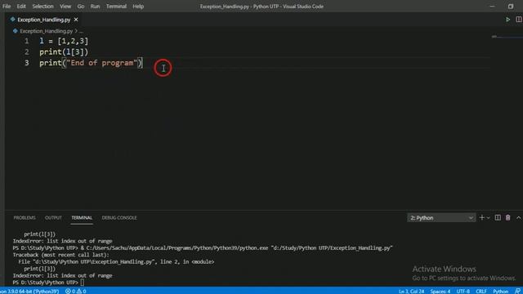
Task: Click the breadcrumb ellipsis after file name
Action: click(x=81, y=31)
